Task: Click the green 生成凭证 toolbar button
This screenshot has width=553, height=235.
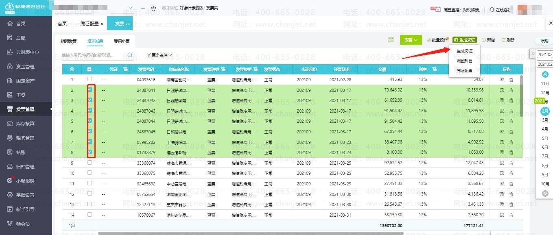Action: pyautogui.click(x=464, y=40)
